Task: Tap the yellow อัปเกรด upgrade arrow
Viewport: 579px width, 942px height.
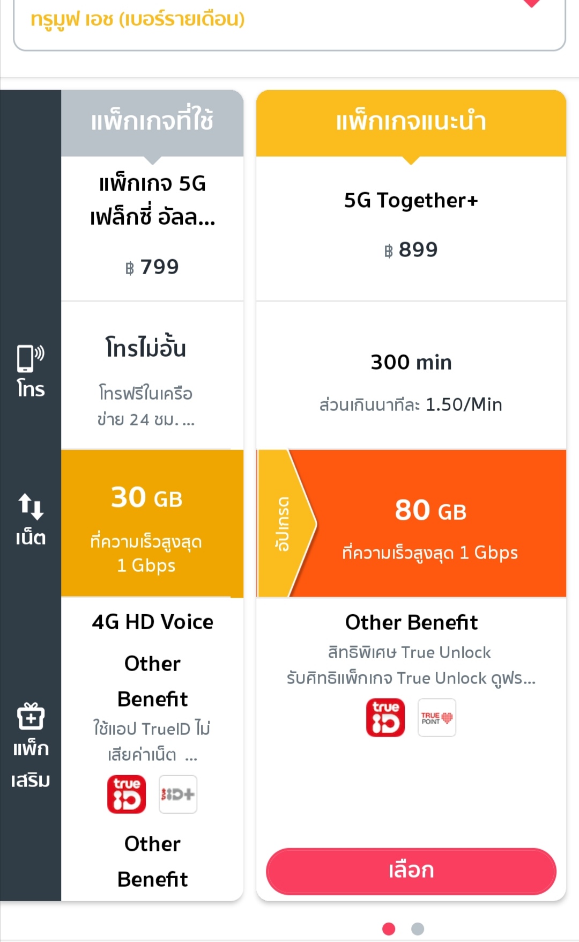Action: coord(284,523)
